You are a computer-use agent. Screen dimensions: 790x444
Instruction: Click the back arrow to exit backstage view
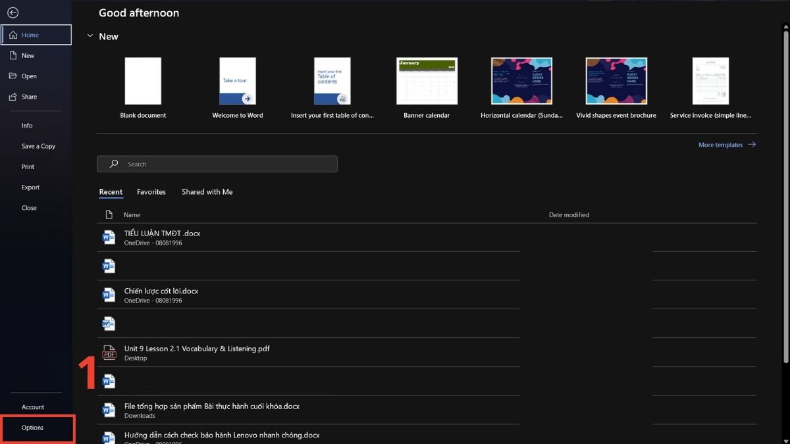14,11
